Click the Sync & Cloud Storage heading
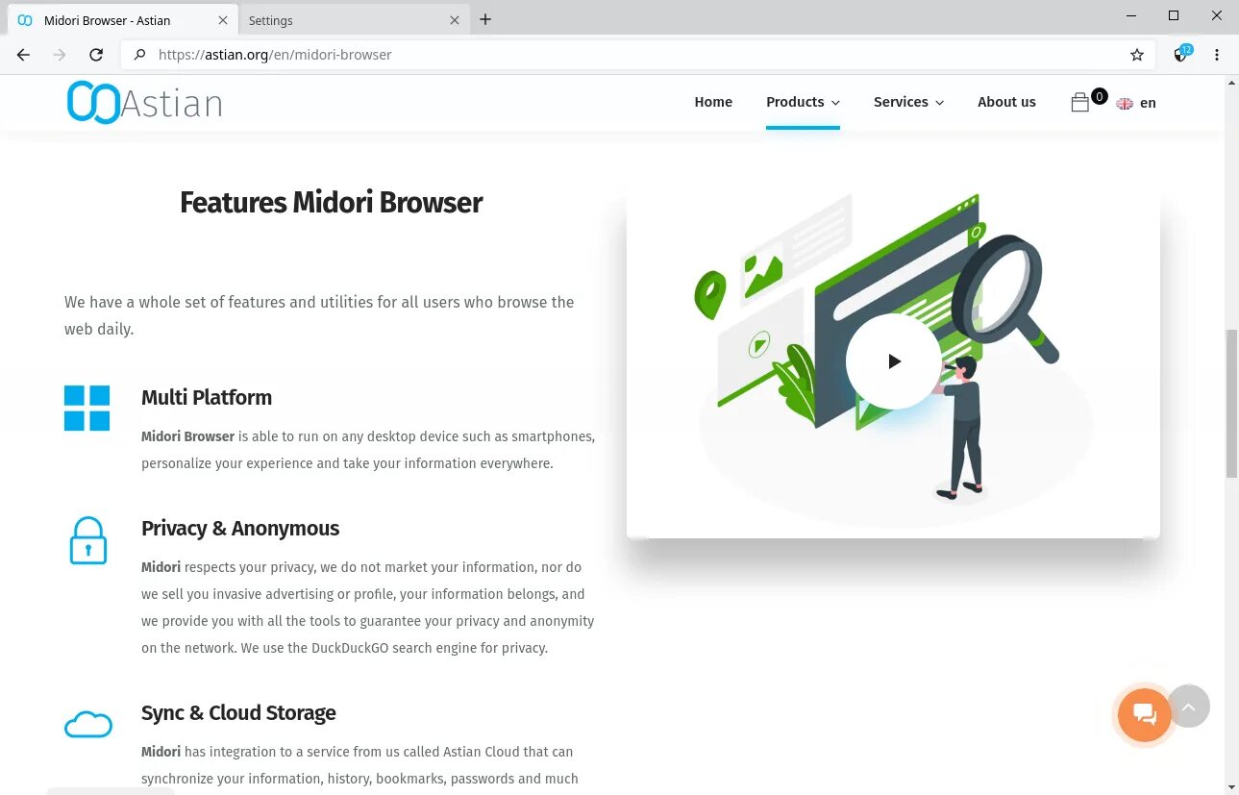This screenshot has height=795, width=1239. (x=238, y=712)
